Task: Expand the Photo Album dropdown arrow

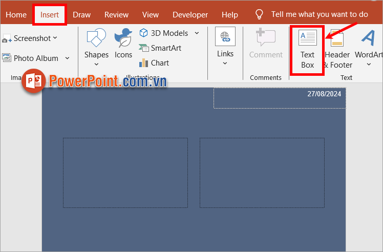Action: point(67,58)
